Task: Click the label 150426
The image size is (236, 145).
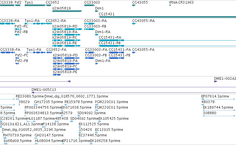Action: click(85, 130)
